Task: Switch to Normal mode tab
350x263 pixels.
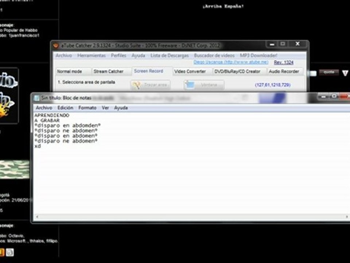Action: [73, 71]
